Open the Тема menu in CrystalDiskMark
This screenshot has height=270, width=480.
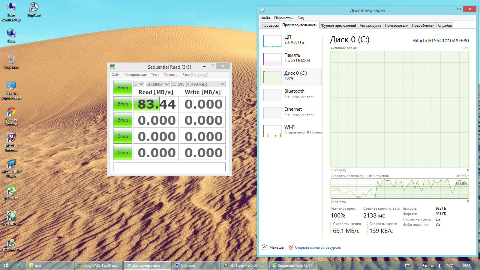coord(155,75)
